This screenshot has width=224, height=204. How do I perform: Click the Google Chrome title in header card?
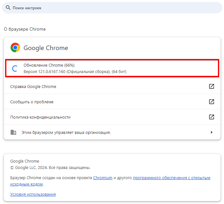click(46, 48)
